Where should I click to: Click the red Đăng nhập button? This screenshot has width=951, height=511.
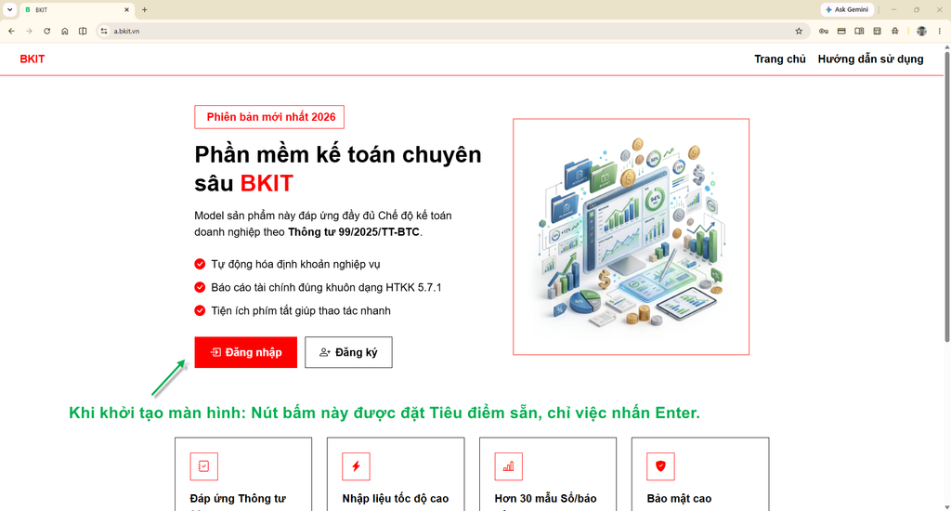point(245,352)
